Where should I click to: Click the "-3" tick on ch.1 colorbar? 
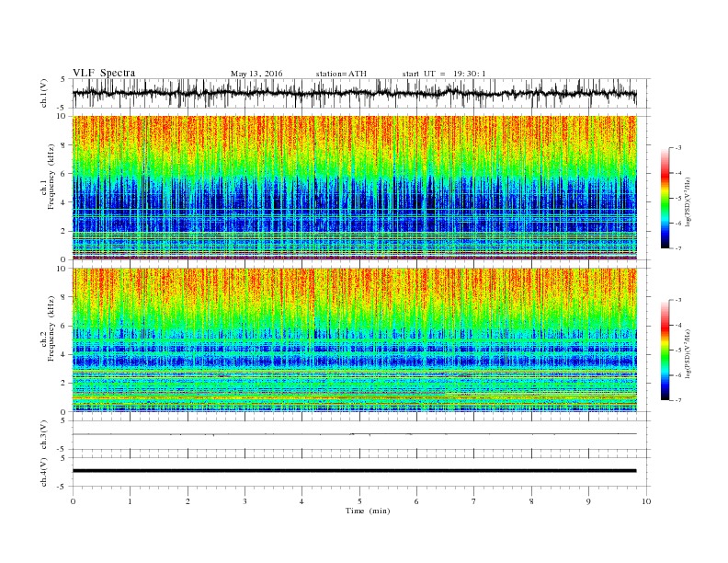(678, 148)
